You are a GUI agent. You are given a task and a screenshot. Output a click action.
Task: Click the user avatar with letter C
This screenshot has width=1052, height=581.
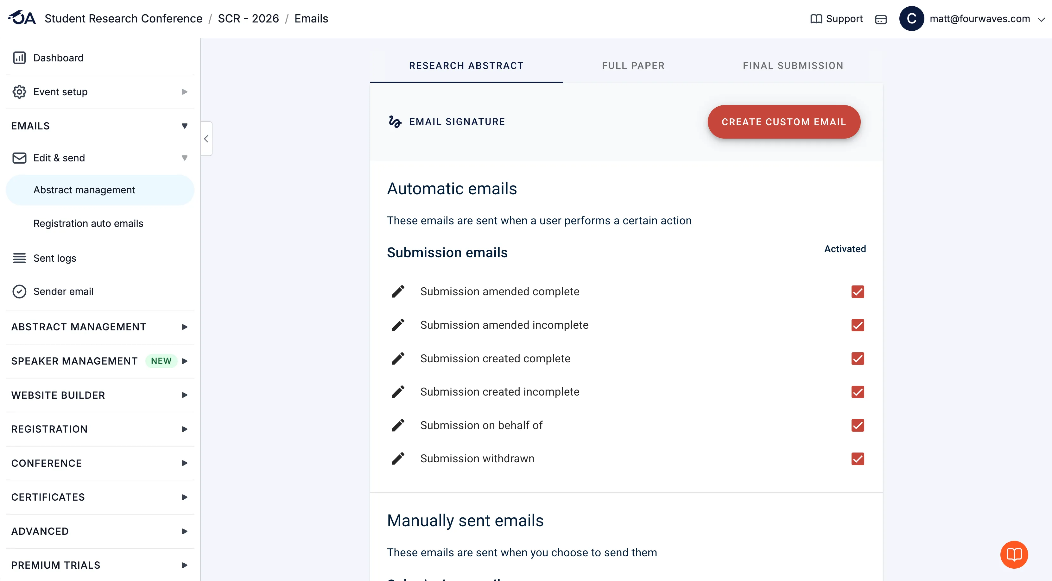coord(911,18)
